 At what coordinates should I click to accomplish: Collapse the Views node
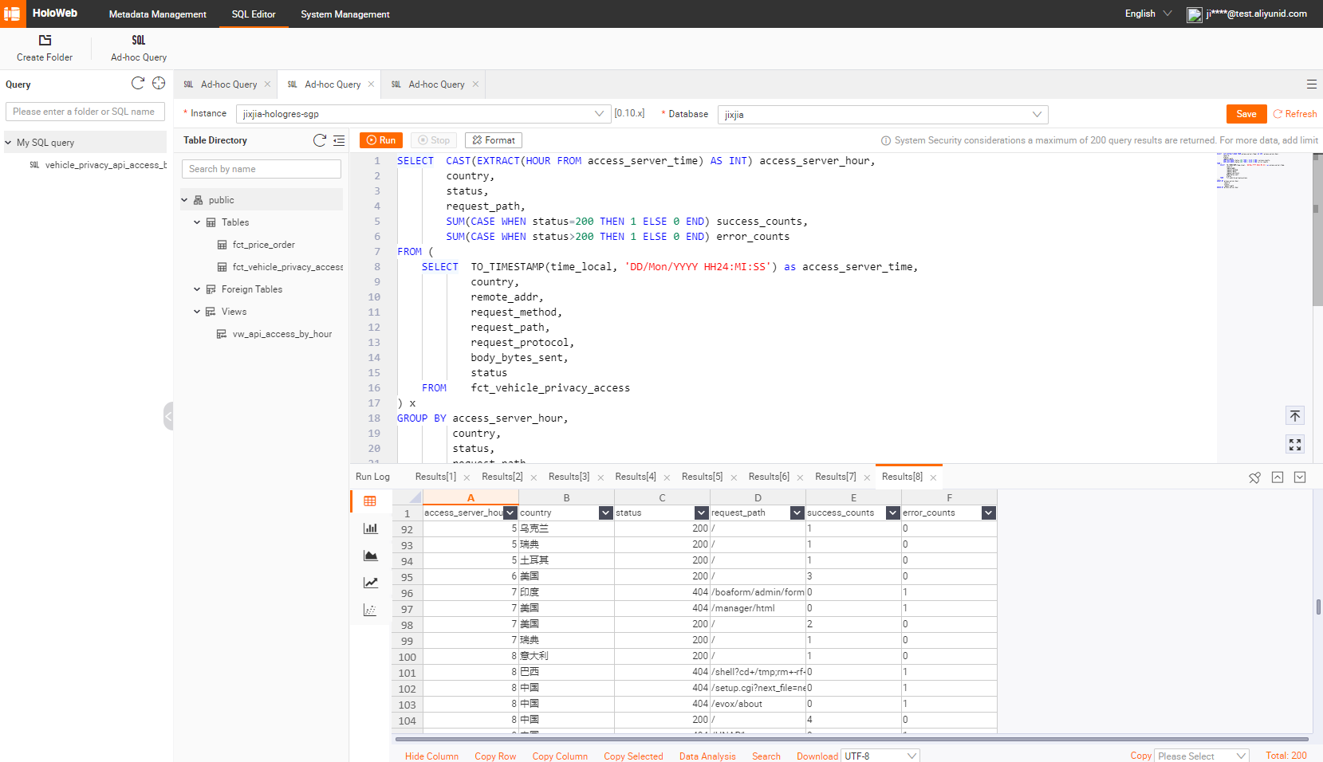pos(197,312)
